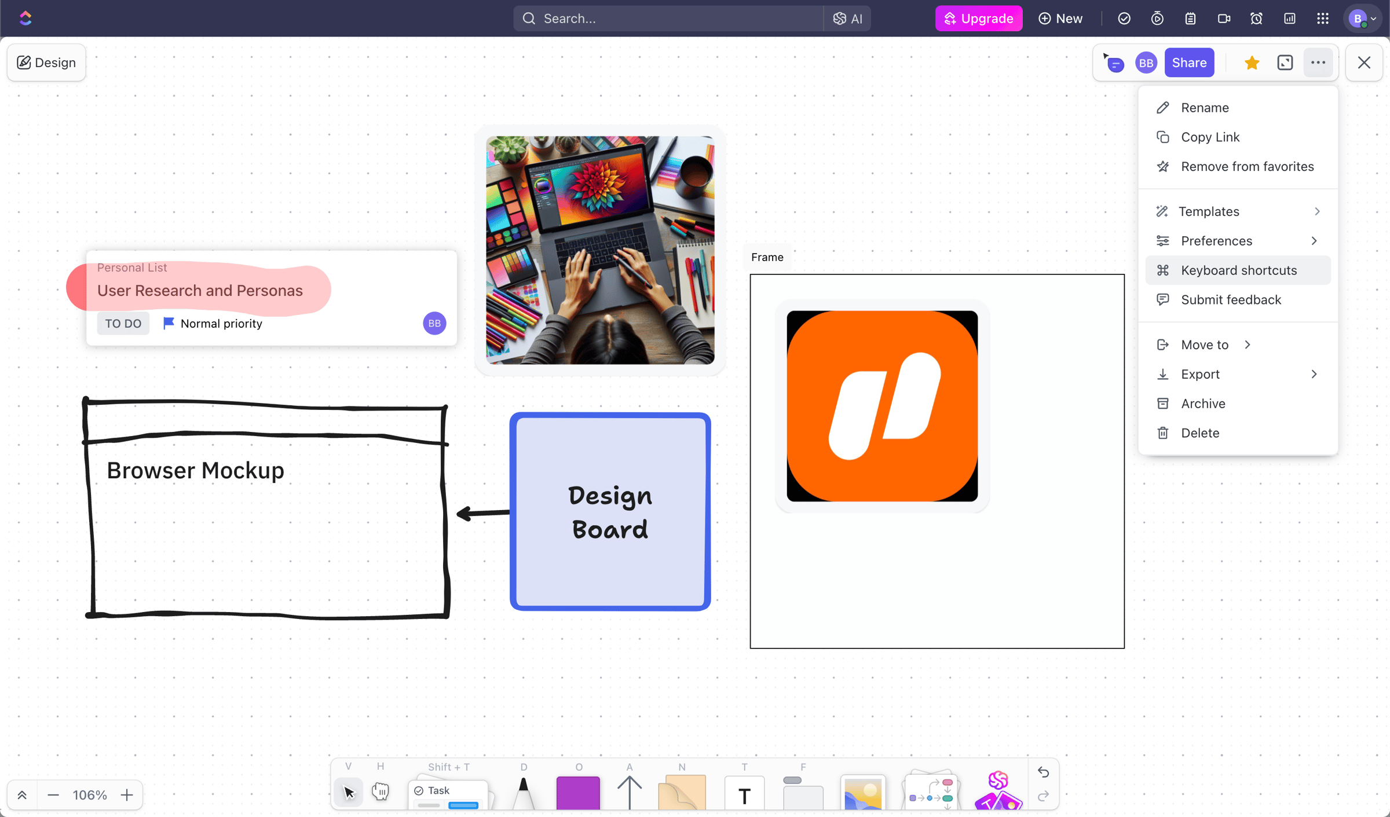The width and height of the screenshot is (1390, 817).
Task: Click the Normal priority flag
Action: click(213, 323)
